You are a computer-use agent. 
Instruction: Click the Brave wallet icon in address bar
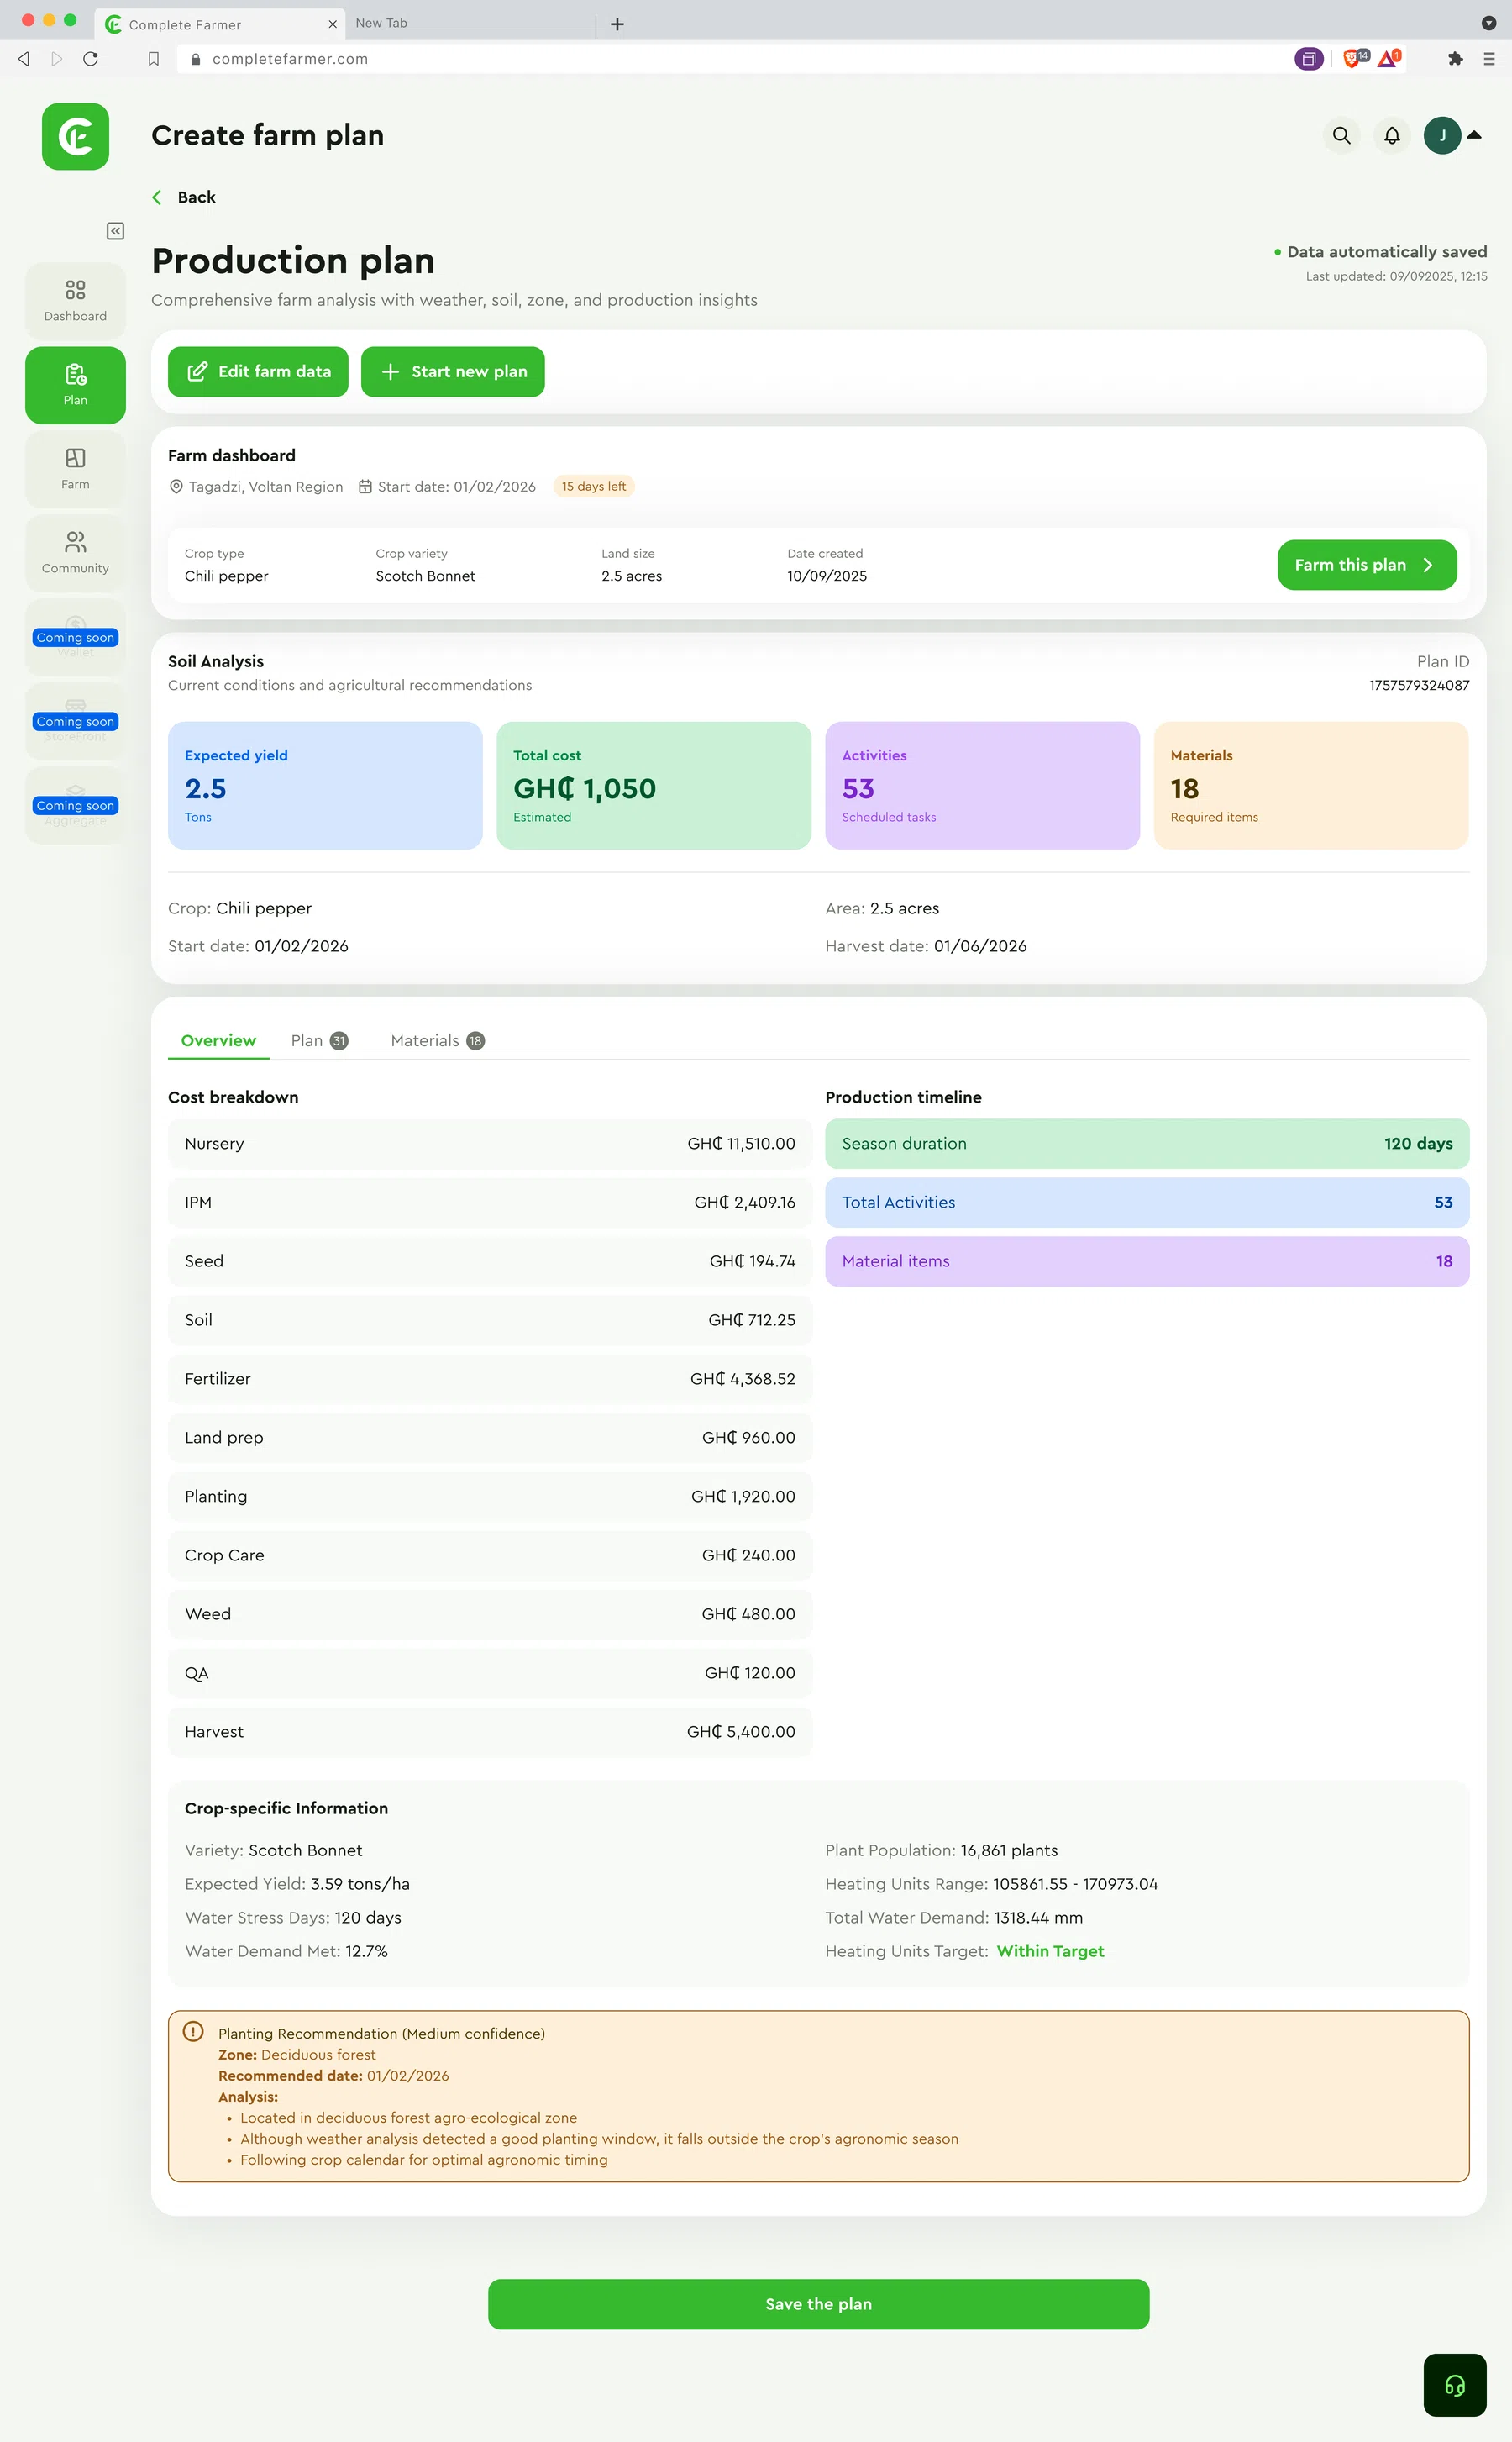tap(1309, 59)
